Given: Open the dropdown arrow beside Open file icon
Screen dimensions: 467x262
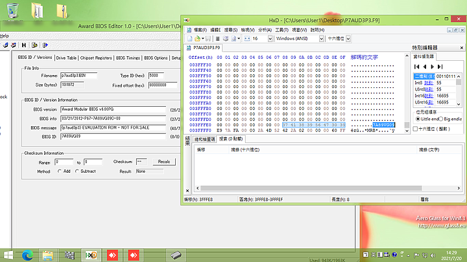Looking at the screenshot, I should [x=203, y=39].
